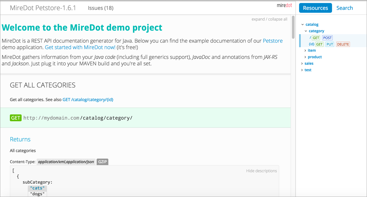Open GET /catalog/category/{id} link
Screen dimensions: 367x197
[88, 99]
